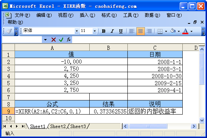
Task: Go to the previous sheet tab
Action: click(x=11, y=126)
